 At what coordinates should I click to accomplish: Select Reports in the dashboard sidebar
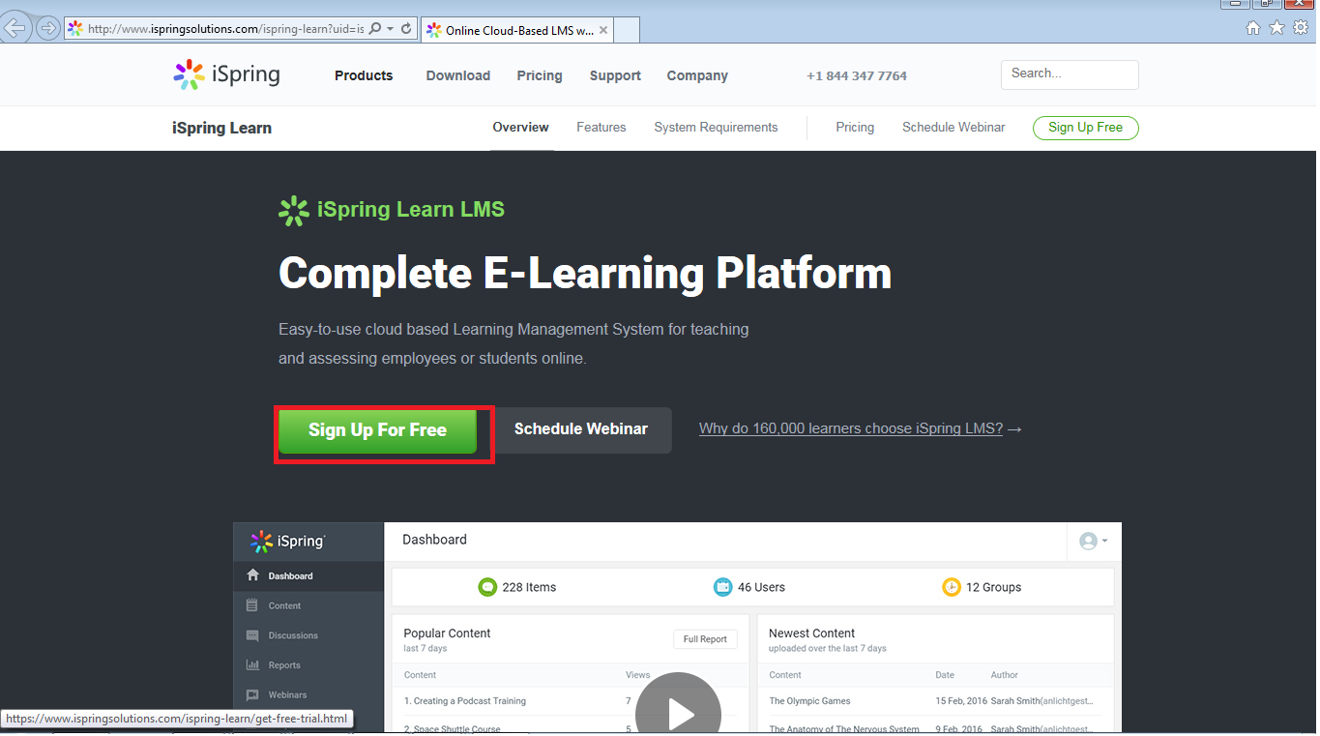pyautogui.click(x=308, y=665)
